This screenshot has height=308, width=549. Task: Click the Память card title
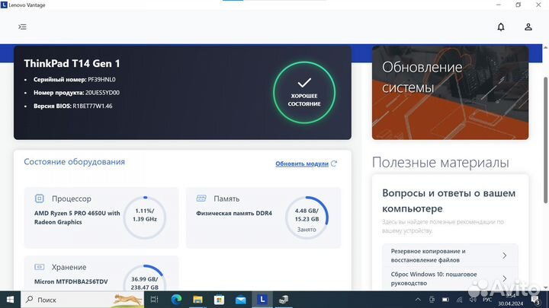pyautogui.click(x=226, y=198)
